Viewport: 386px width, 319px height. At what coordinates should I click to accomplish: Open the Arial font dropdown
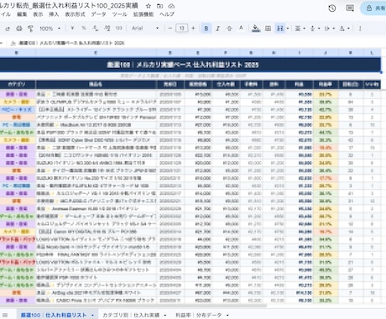click(x=145, y=28)
